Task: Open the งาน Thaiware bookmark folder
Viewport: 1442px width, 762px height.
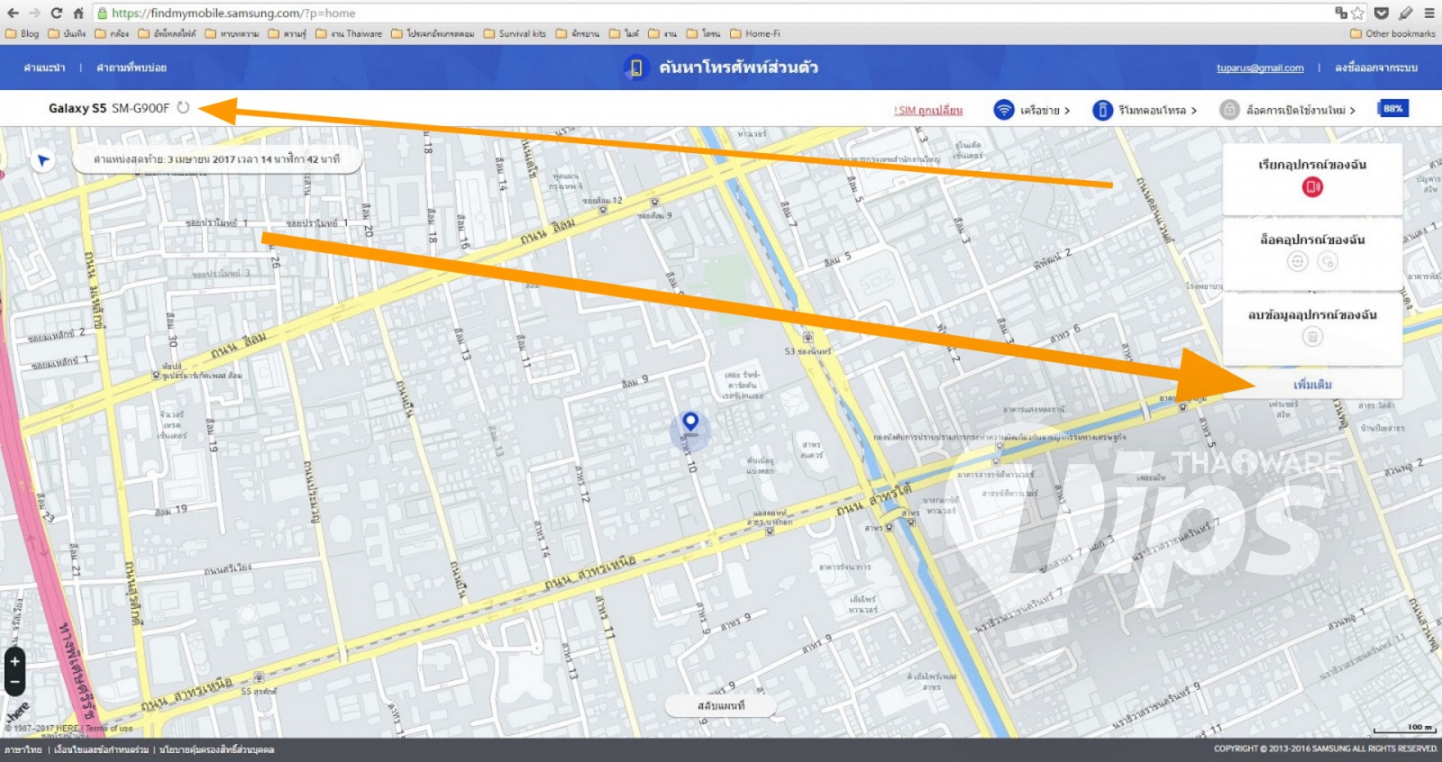Action: tap(350, 33)
